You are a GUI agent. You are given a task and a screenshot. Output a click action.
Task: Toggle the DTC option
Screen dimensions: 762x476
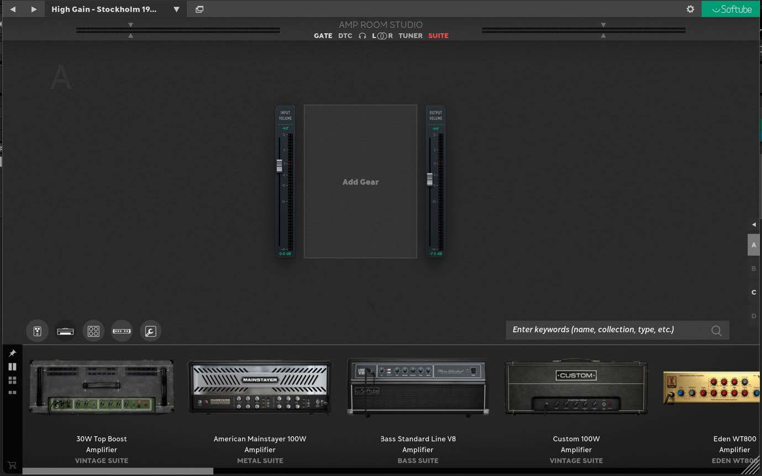[345, 36]
